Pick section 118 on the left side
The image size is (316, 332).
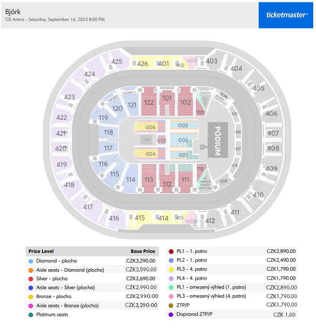(108, 132)
